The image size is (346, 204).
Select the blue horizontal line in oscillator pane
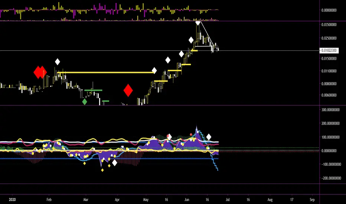click(x=109, y=159)
